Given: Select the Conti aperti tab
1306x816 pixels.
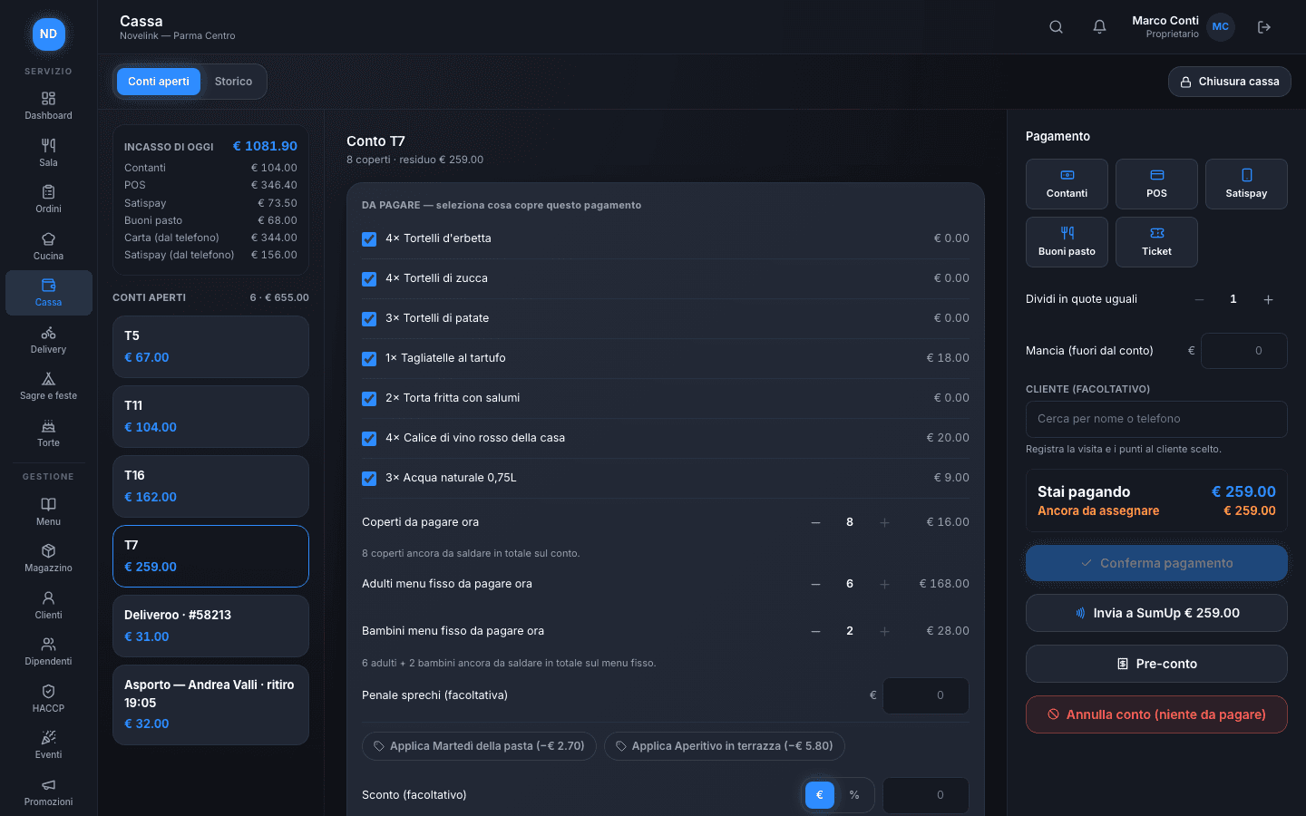Looking at the screenshot, I should (x=159, y=82).
